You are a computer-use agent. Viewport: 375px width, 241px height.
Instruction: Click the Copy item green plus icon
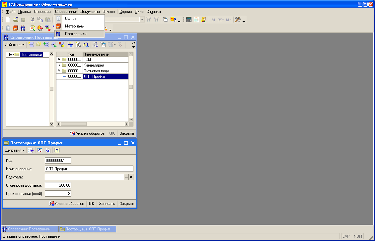pos(46,45)
